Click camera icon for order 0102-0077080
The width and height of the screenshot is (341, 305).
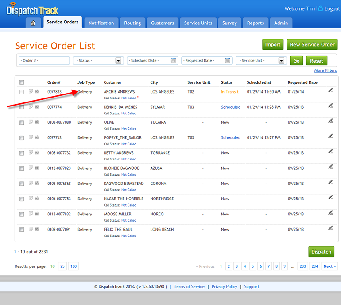[37, 122]
